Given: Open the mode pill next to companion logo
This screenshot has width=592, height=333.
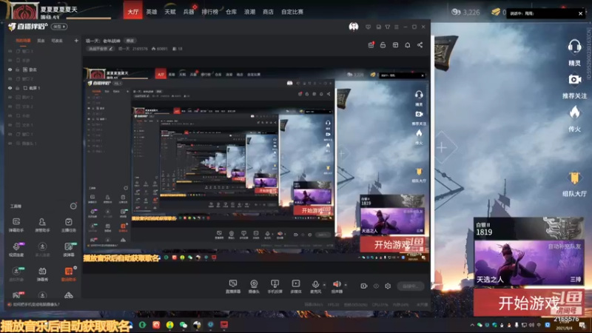Looking at the screenshot, I should 59,27.
